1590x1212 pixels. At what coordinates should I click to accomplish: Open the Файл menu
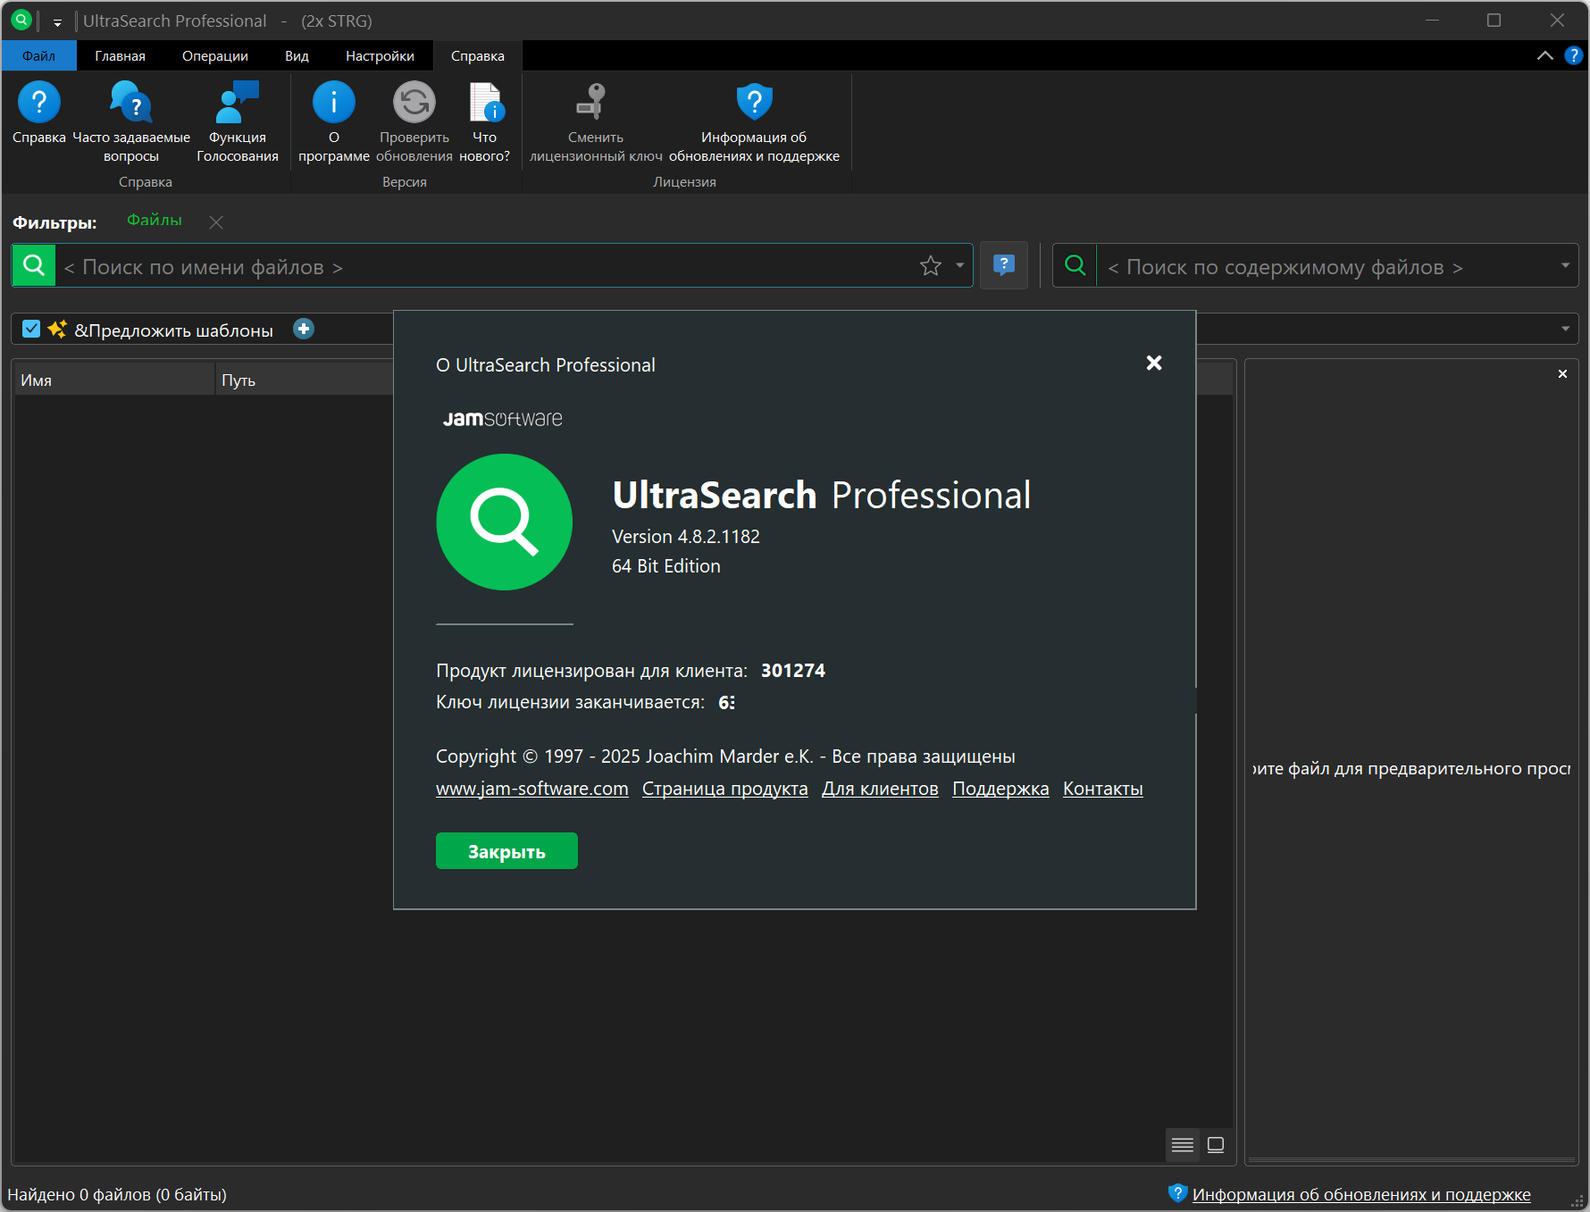click(x=38, y=55)
